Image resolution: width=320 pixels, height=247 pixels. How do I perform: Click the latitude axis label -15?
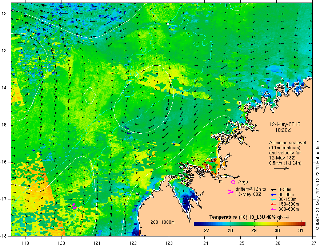4,125
